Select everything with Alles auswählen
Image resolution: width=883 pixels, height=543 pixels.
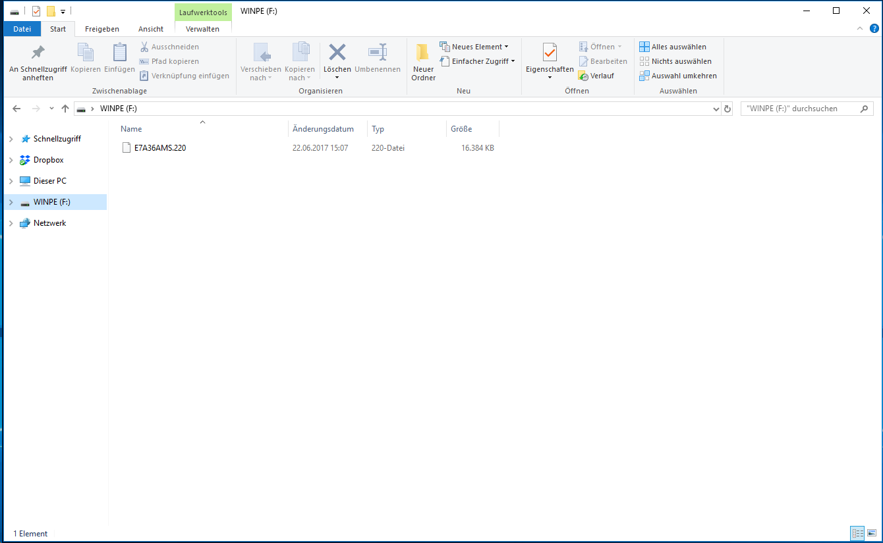673,47
